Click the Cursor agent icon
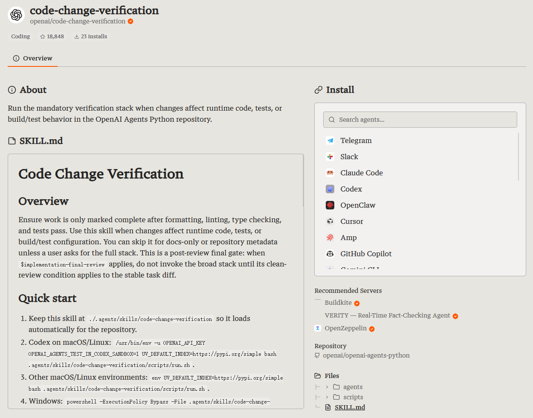Screen dimensions: 533x418 [330, 221]
